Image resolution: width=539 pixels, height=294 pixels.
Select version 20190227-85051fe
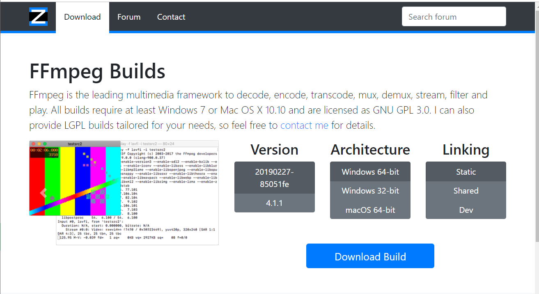pos(274,178)
